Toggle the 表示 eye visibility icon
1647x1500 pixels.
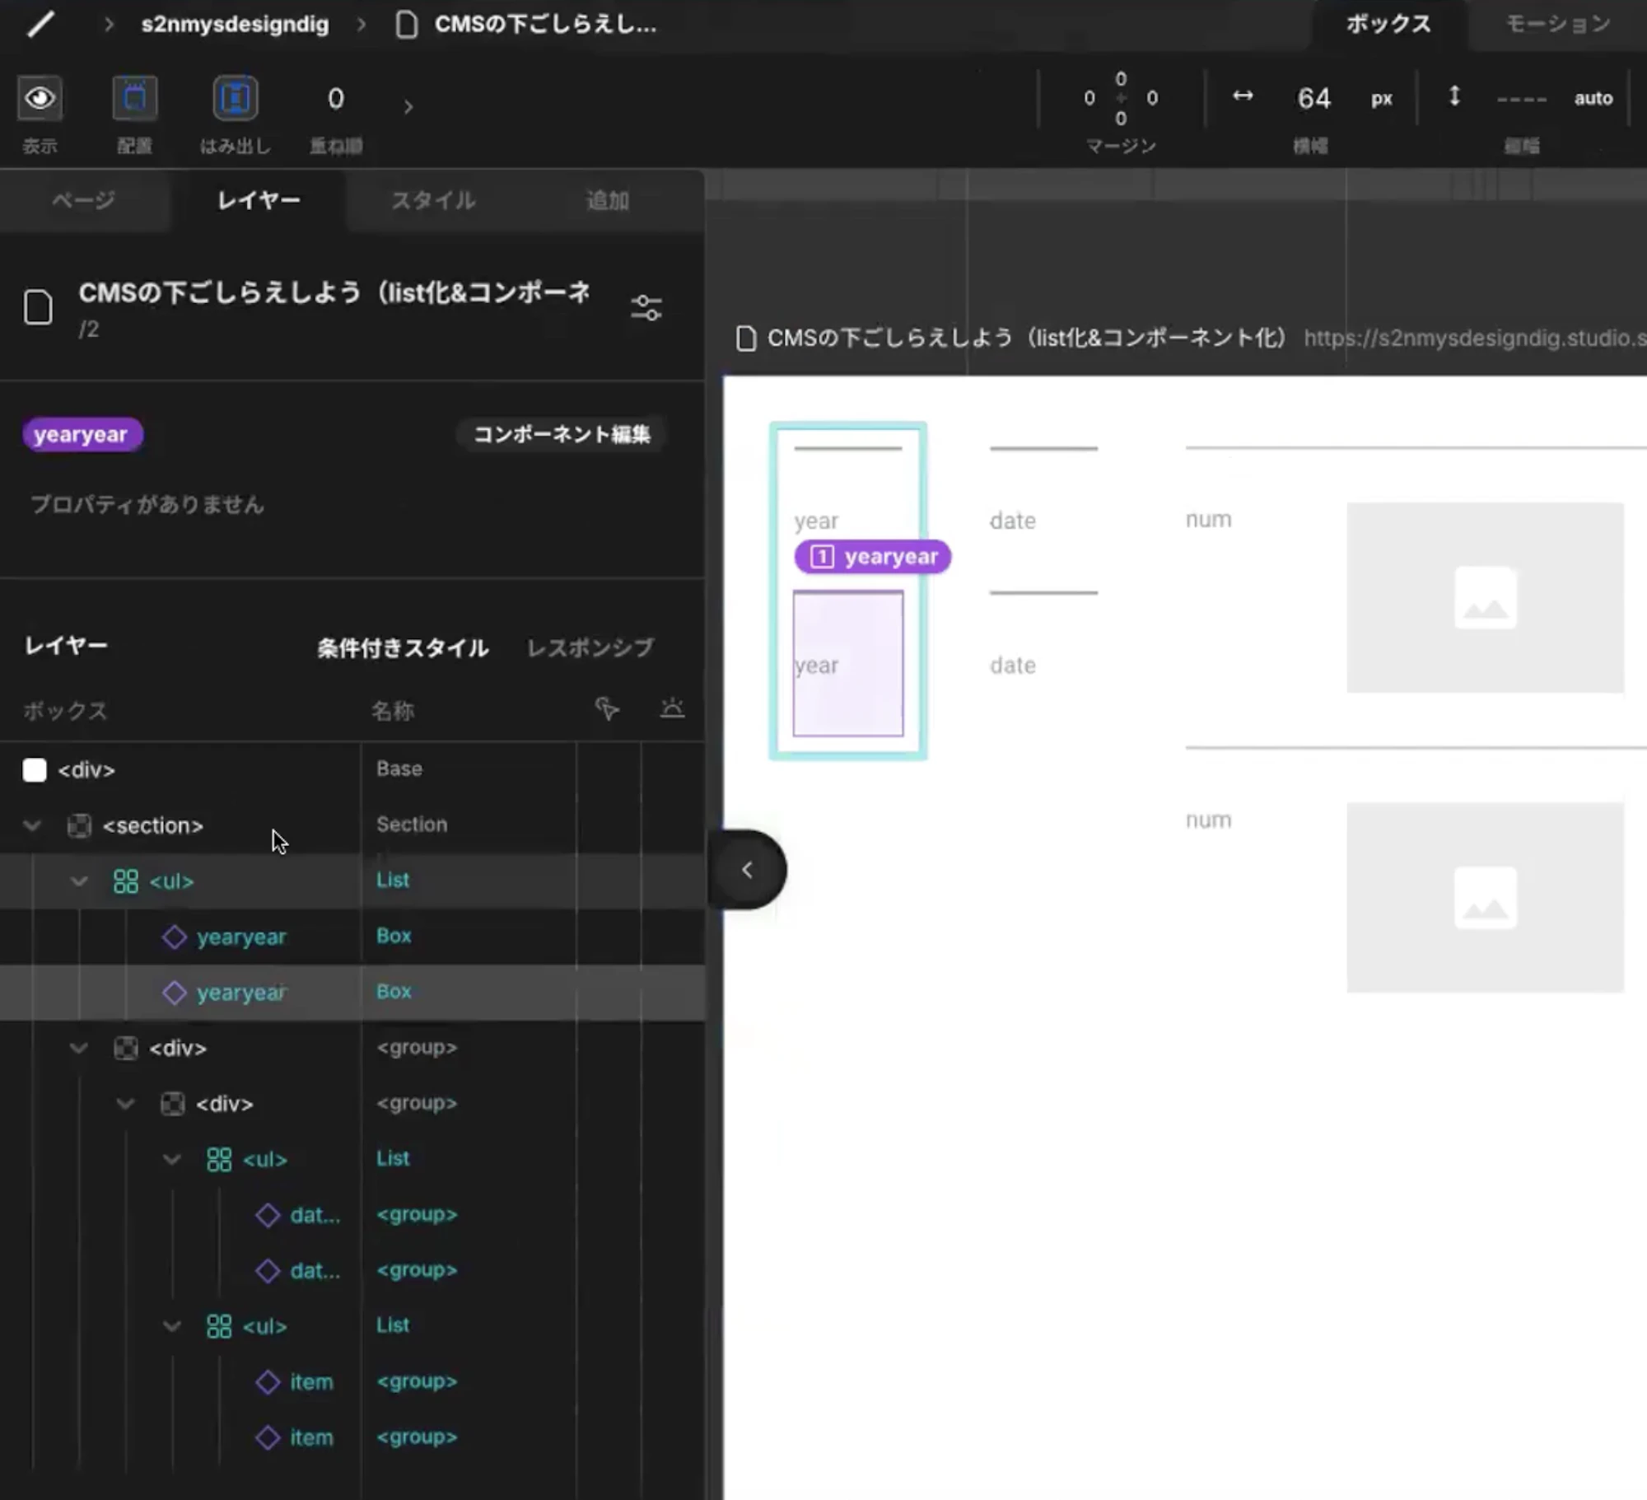[40, 99]
